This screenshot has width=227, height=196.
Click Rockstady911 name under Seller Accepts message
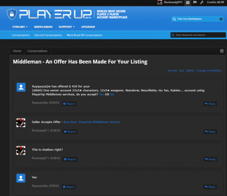tap(40, 130)
